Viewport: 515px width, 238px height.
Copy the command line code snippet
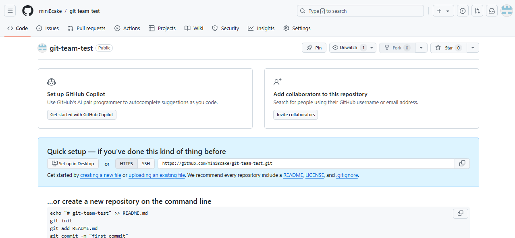click(461, 213)
